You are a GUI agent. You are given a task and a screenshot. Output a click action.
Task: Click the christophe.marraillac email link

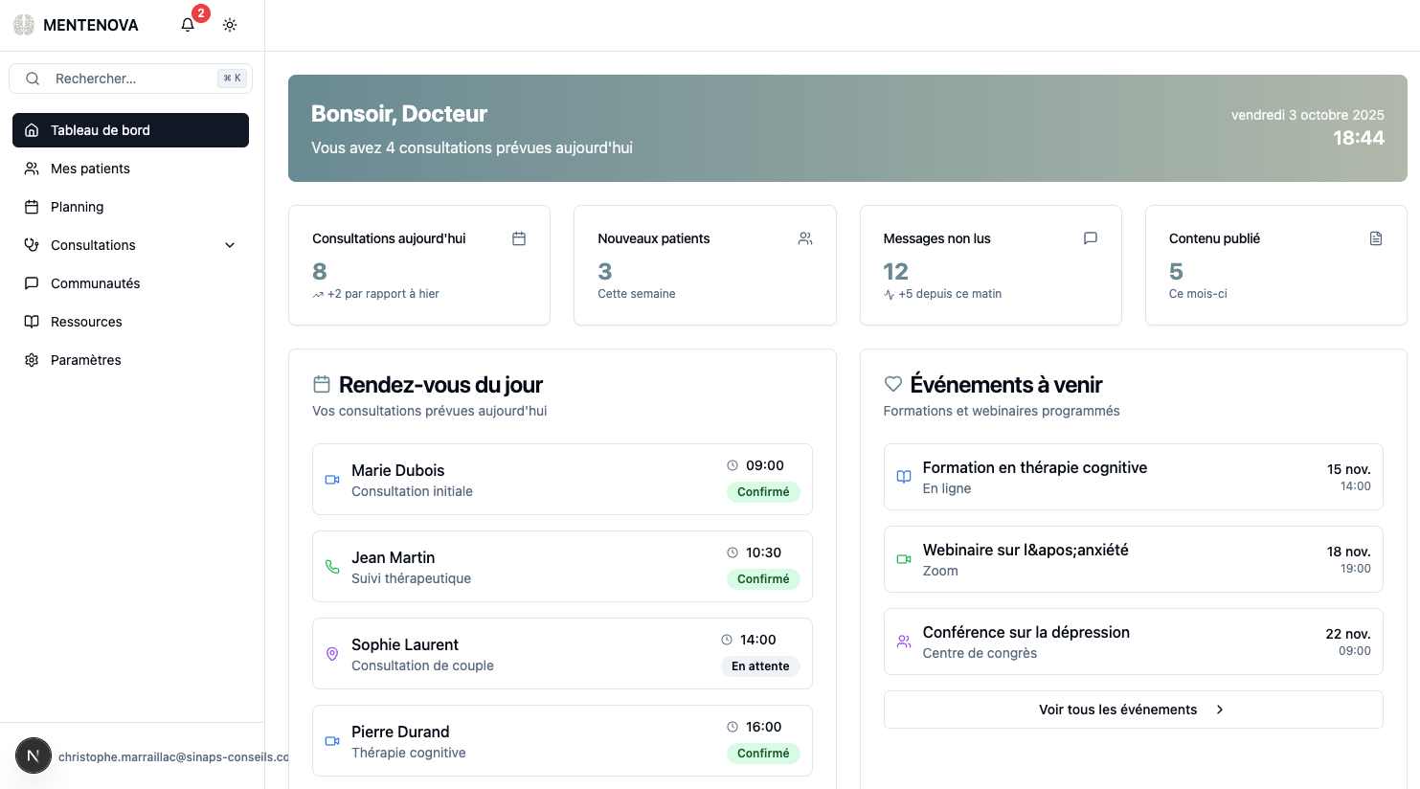click(x=172, y=755)
